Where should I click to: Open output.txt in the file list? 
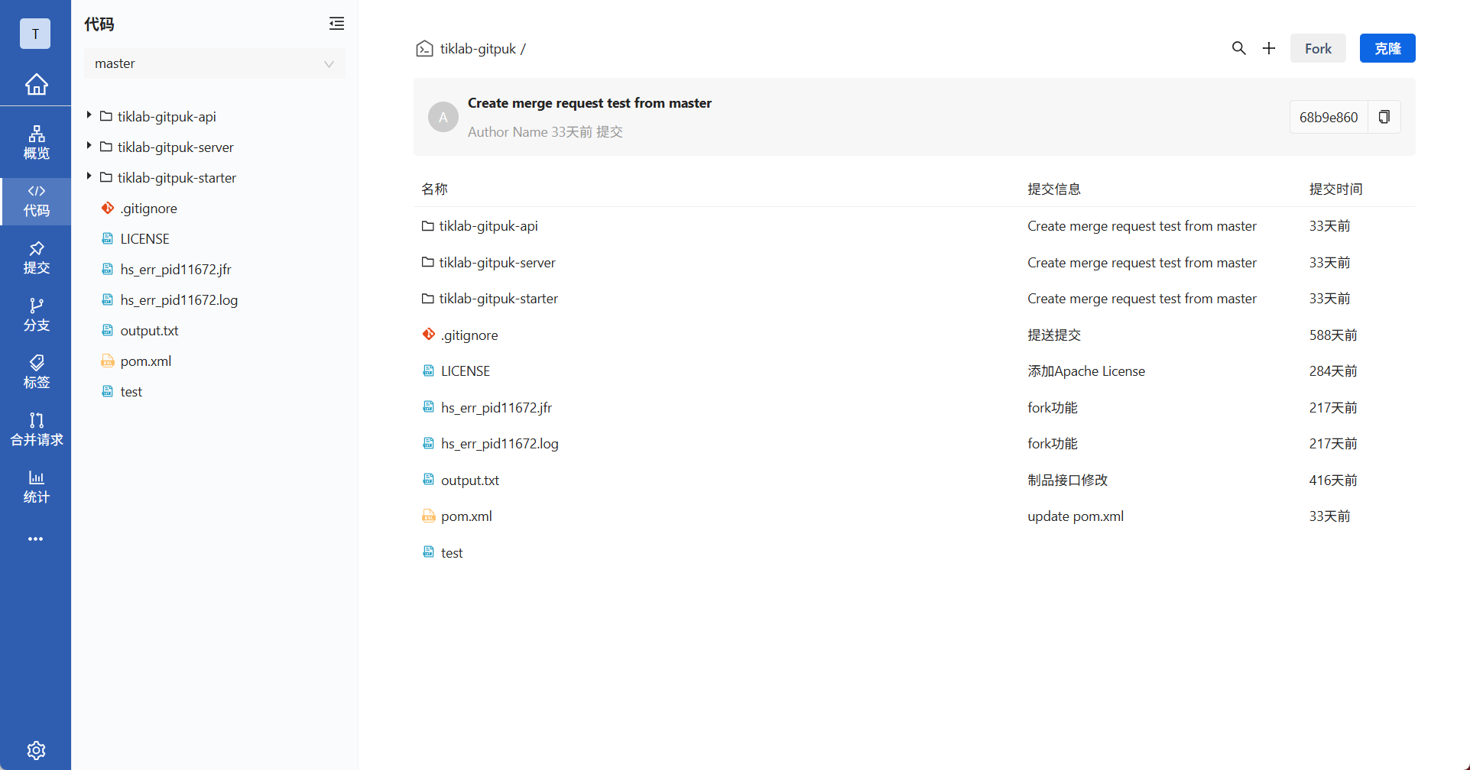tap(470, 480)
